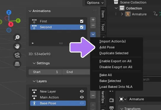
Task: Toggle the camera view icon
Action: tap(17, 55)
